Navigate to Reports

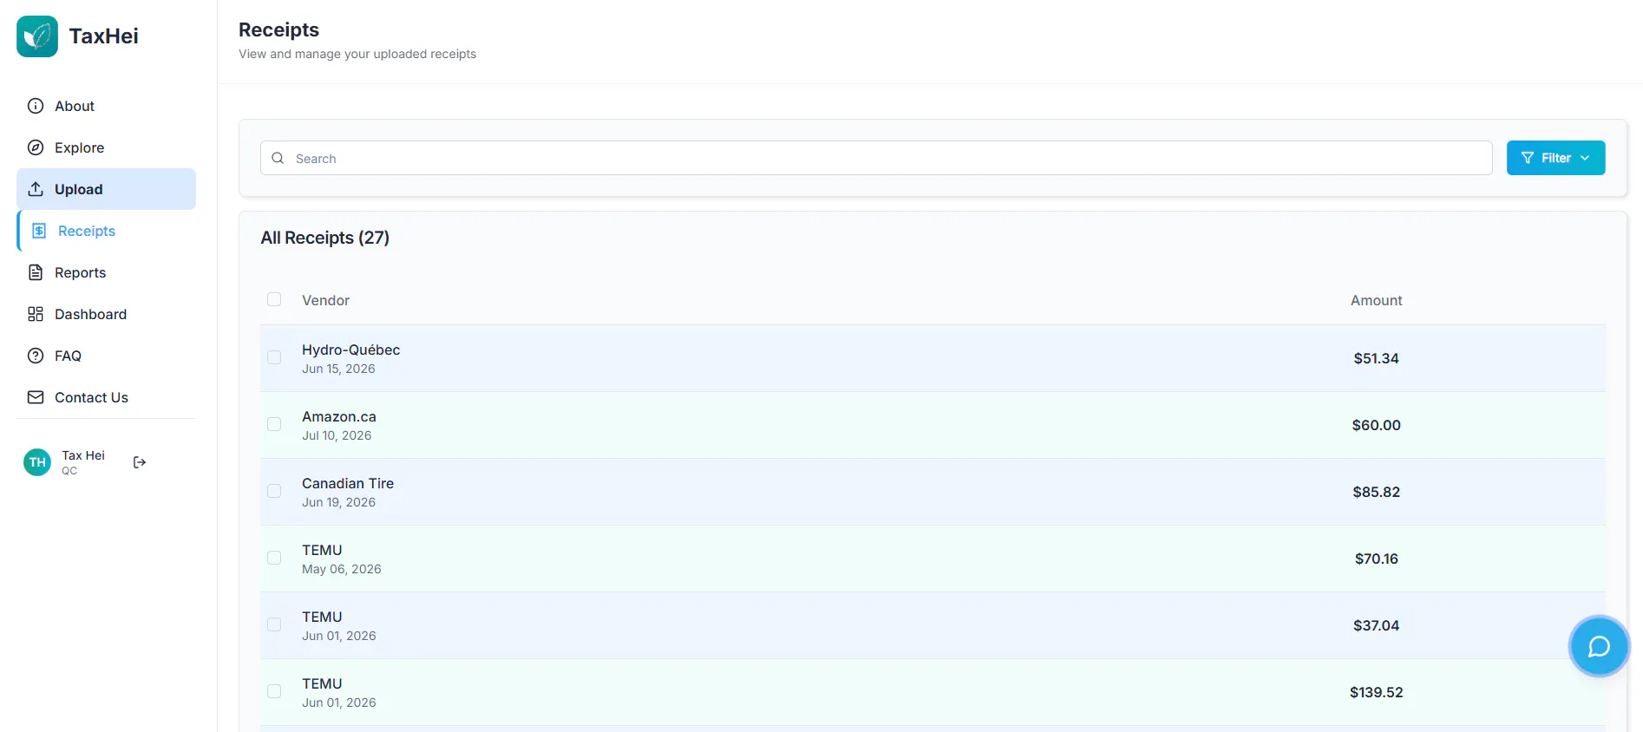[106, 272]
